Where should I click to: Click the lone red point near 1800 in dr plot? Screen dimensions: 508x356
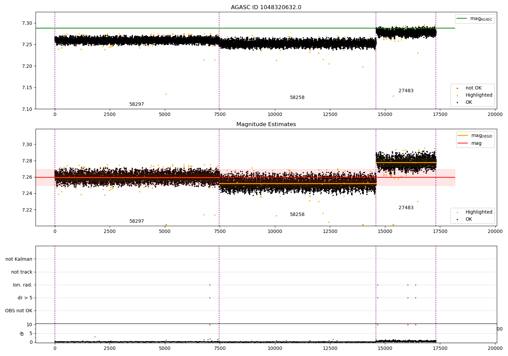(95, 337)
